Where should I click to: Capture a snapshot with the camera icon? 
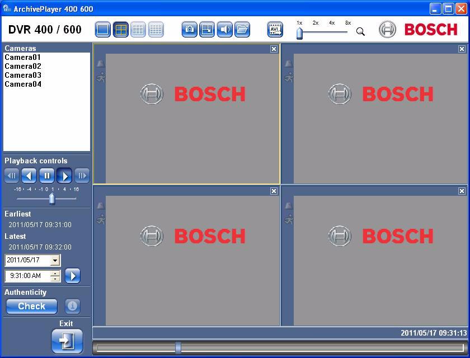tap(189, 30)
